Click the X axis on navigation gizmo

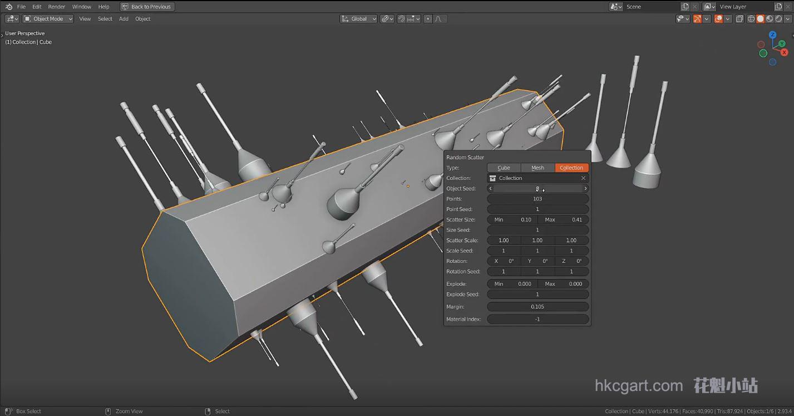tap(784, 52)
